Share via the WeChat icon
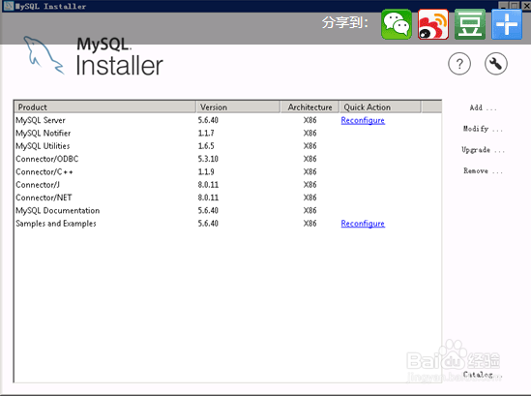The height and width of the screenshot is (396, 531). [x=397, y=24]
